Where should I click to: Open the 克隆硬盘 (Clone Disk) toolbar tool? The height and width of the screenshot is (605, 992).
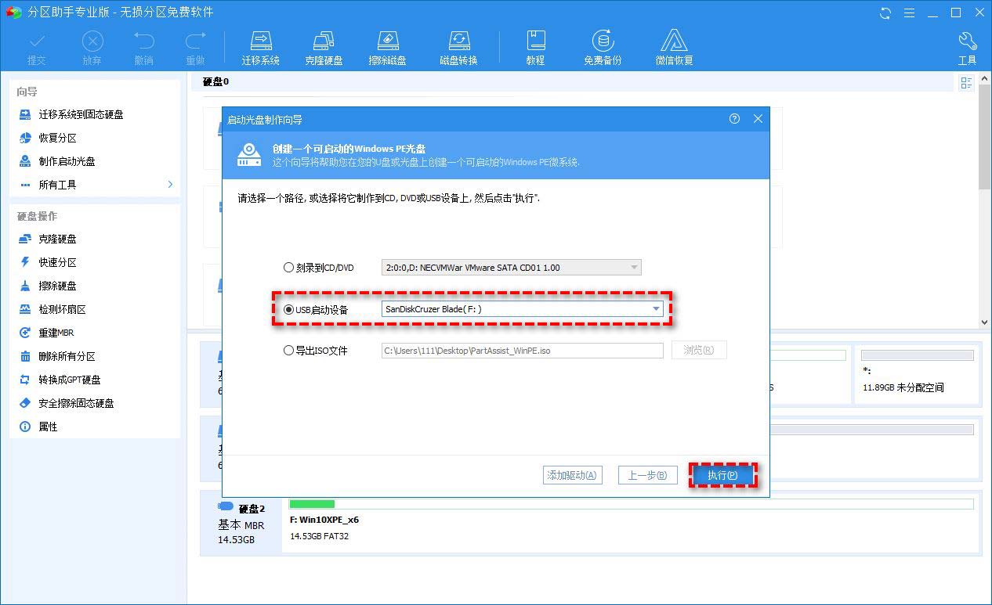click(x=324, y=45)
